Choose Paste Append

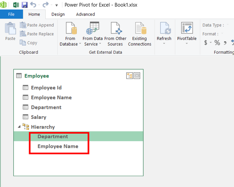point(37,25)
